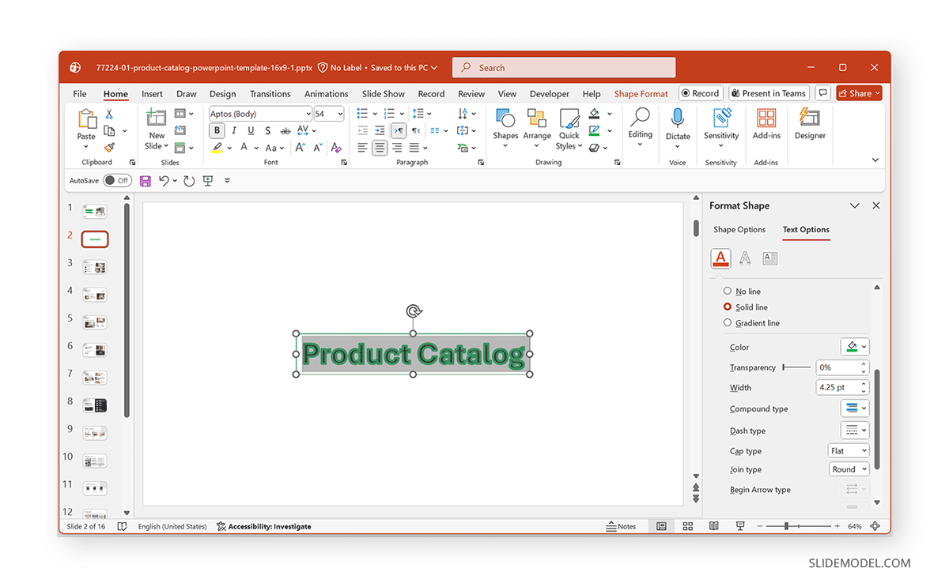The height and width of the screenshot is (587, 949).
Task: Select the No line radio option
Action: click(x=728, y=292)
